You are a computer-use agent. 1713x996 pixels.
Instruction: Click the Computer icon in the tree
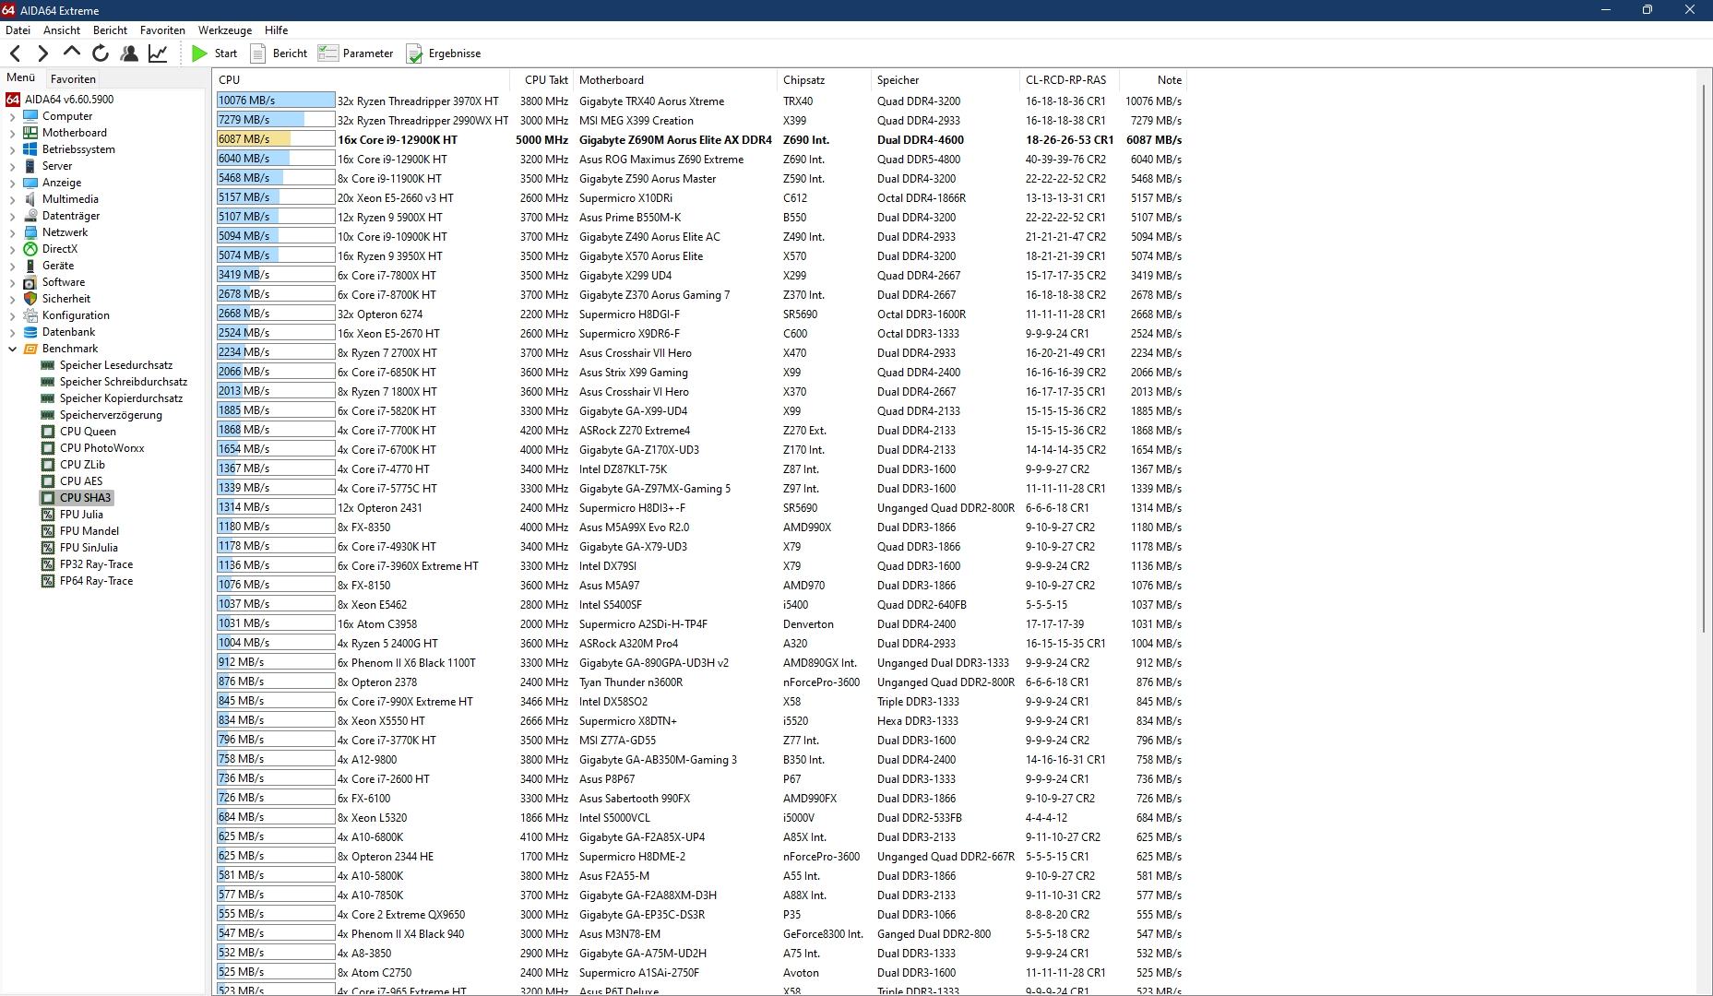coord(30,116)
